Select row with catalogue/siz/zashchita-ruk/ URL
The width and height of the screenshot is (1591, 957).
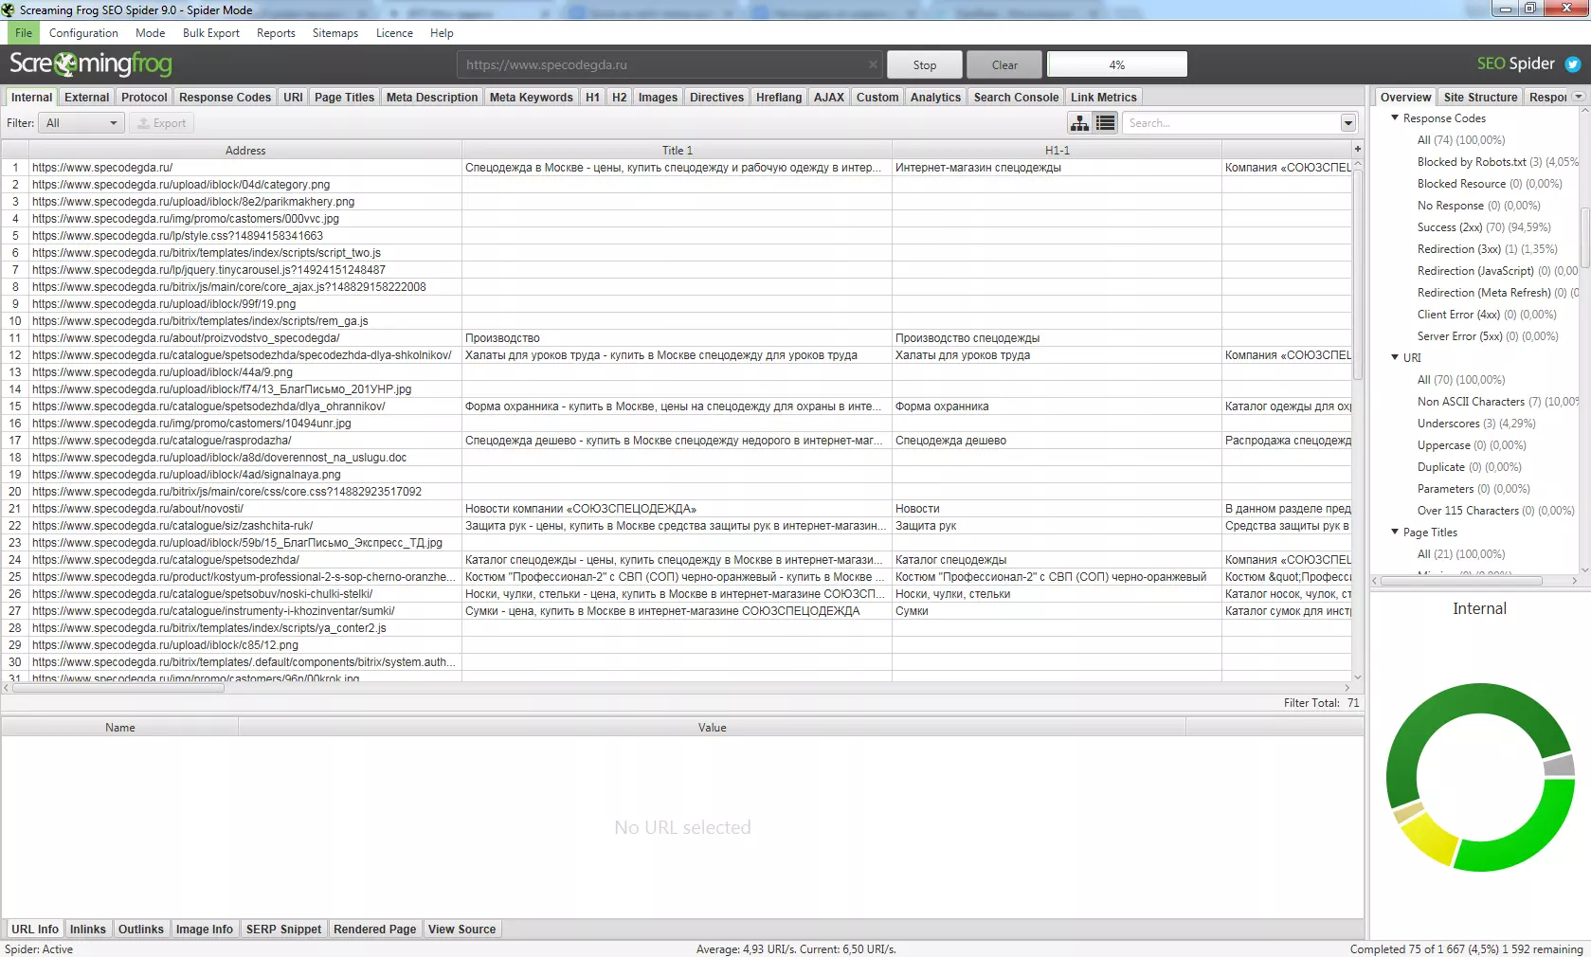click(678, 526)
